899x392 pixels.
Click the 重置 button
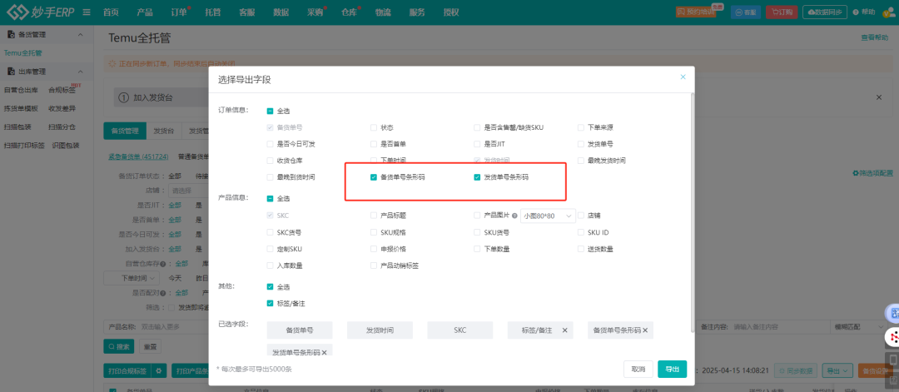click(150, 347)
